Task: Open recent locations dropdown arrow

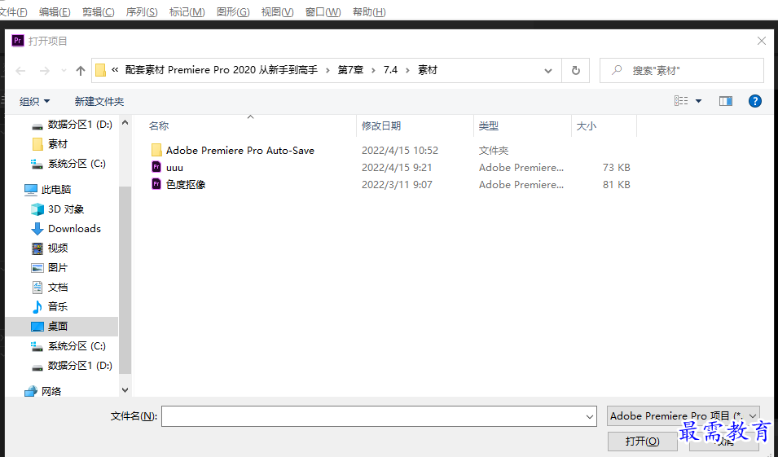Action: point(64,71)
